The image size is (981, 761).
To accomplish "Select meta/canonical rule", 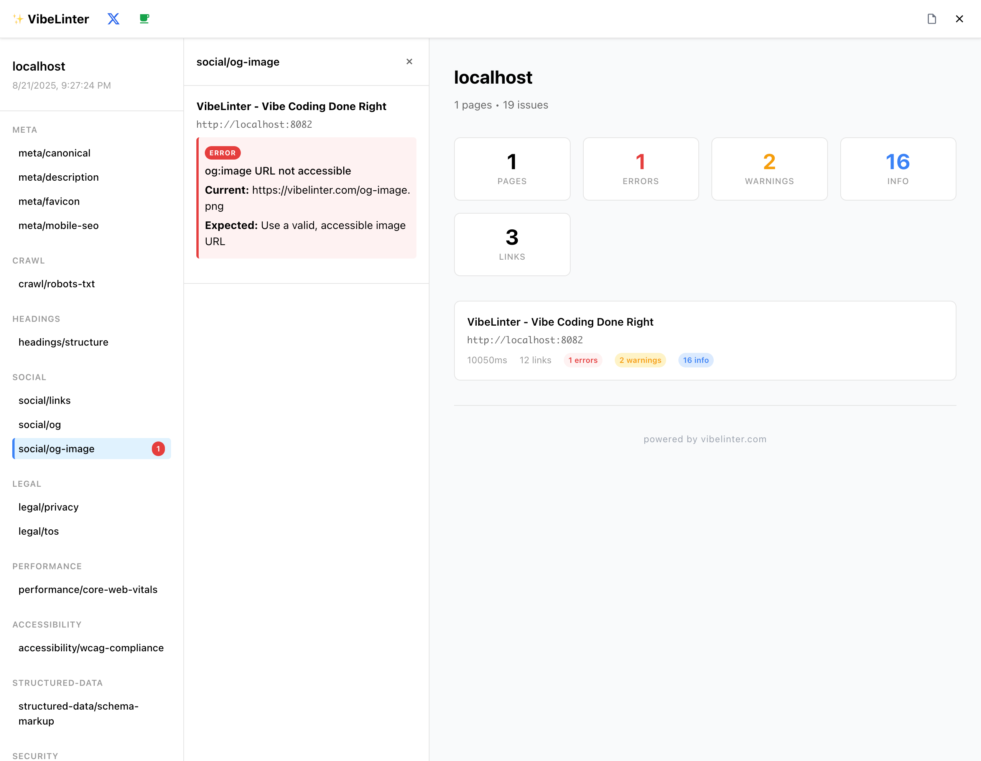I will click(92, 153).
